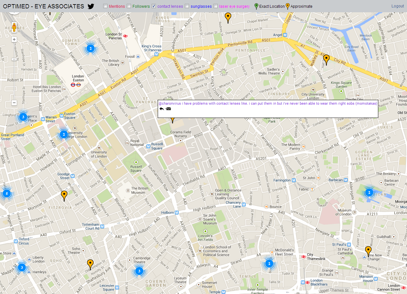
Task: Click the "Approximate" legend text
Action: point(302,6)
